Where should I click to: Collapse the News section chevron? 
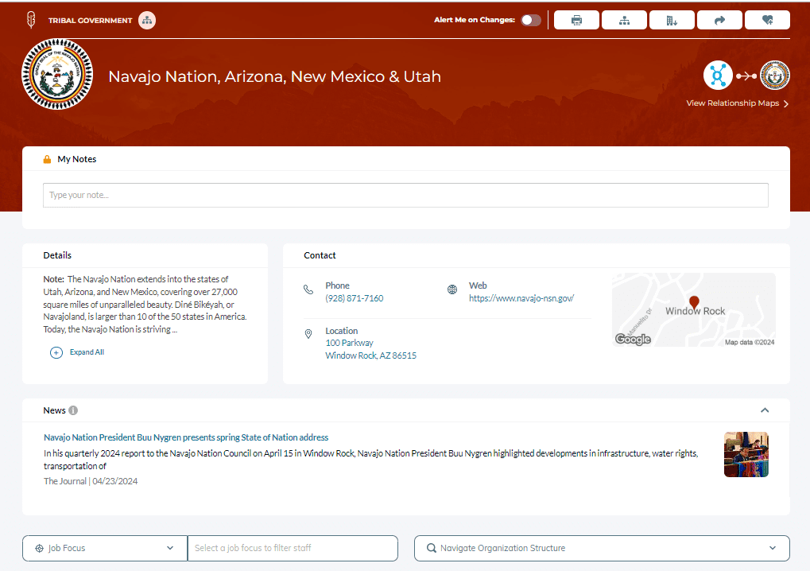coord(765,410)
